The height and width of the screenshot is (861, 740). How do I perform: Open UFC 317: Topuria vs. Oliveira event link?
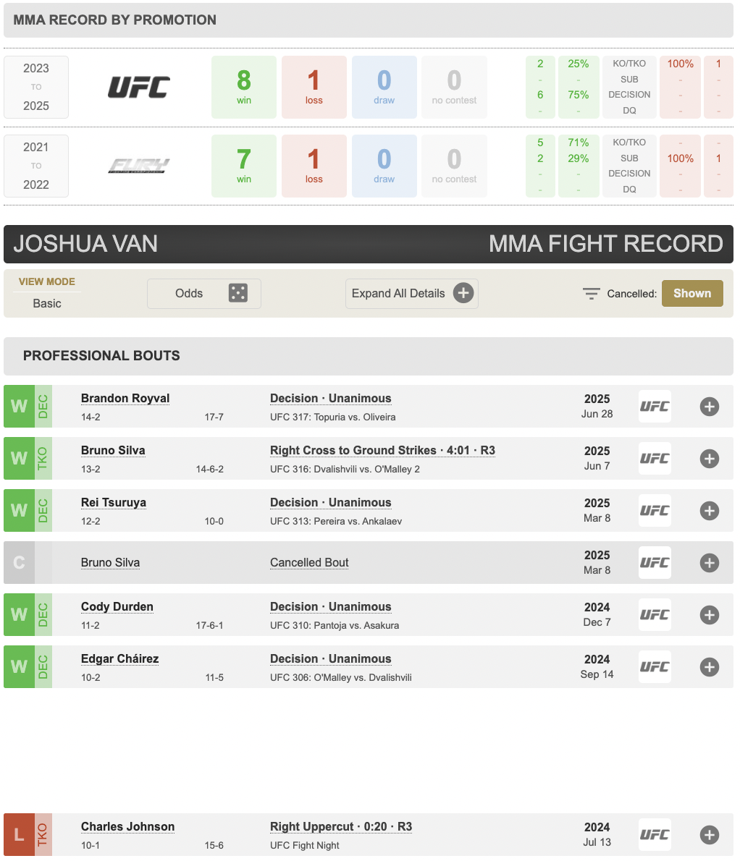click(332, 417)
